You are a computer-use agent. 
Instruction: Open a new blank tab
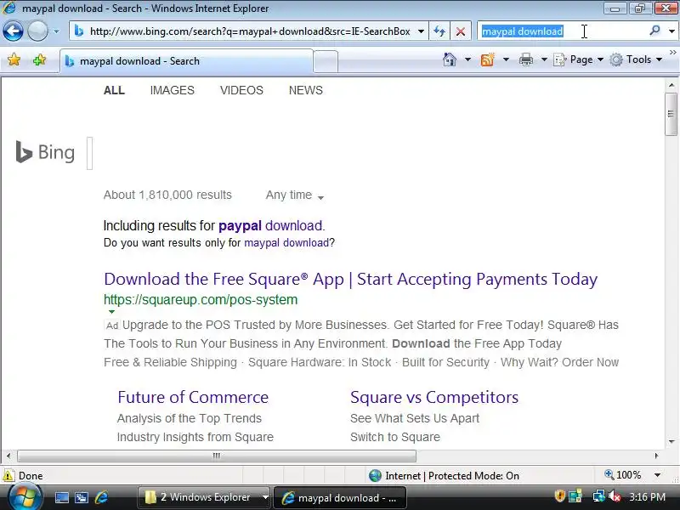(326, 61)
